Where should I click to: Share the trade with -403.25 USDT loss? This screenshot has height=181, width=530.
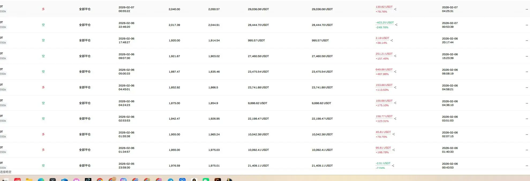click(x=396, y=25)
